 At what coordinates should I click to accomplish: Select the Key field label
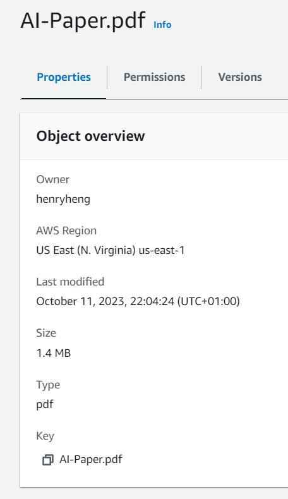[x=45, y=436]
